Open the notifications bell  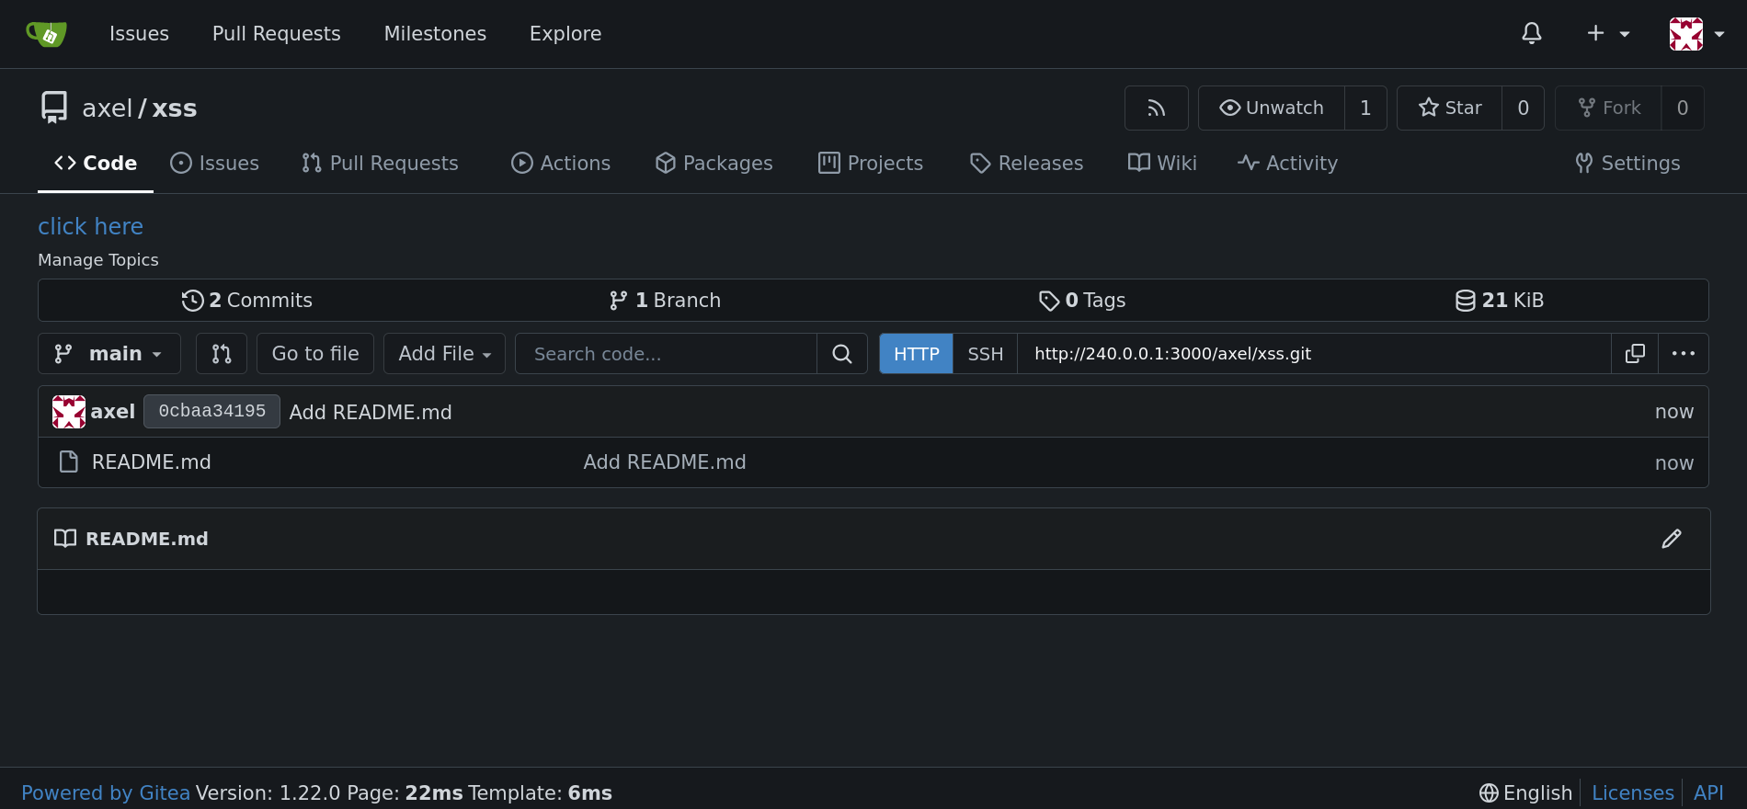tap(1531, 33)
